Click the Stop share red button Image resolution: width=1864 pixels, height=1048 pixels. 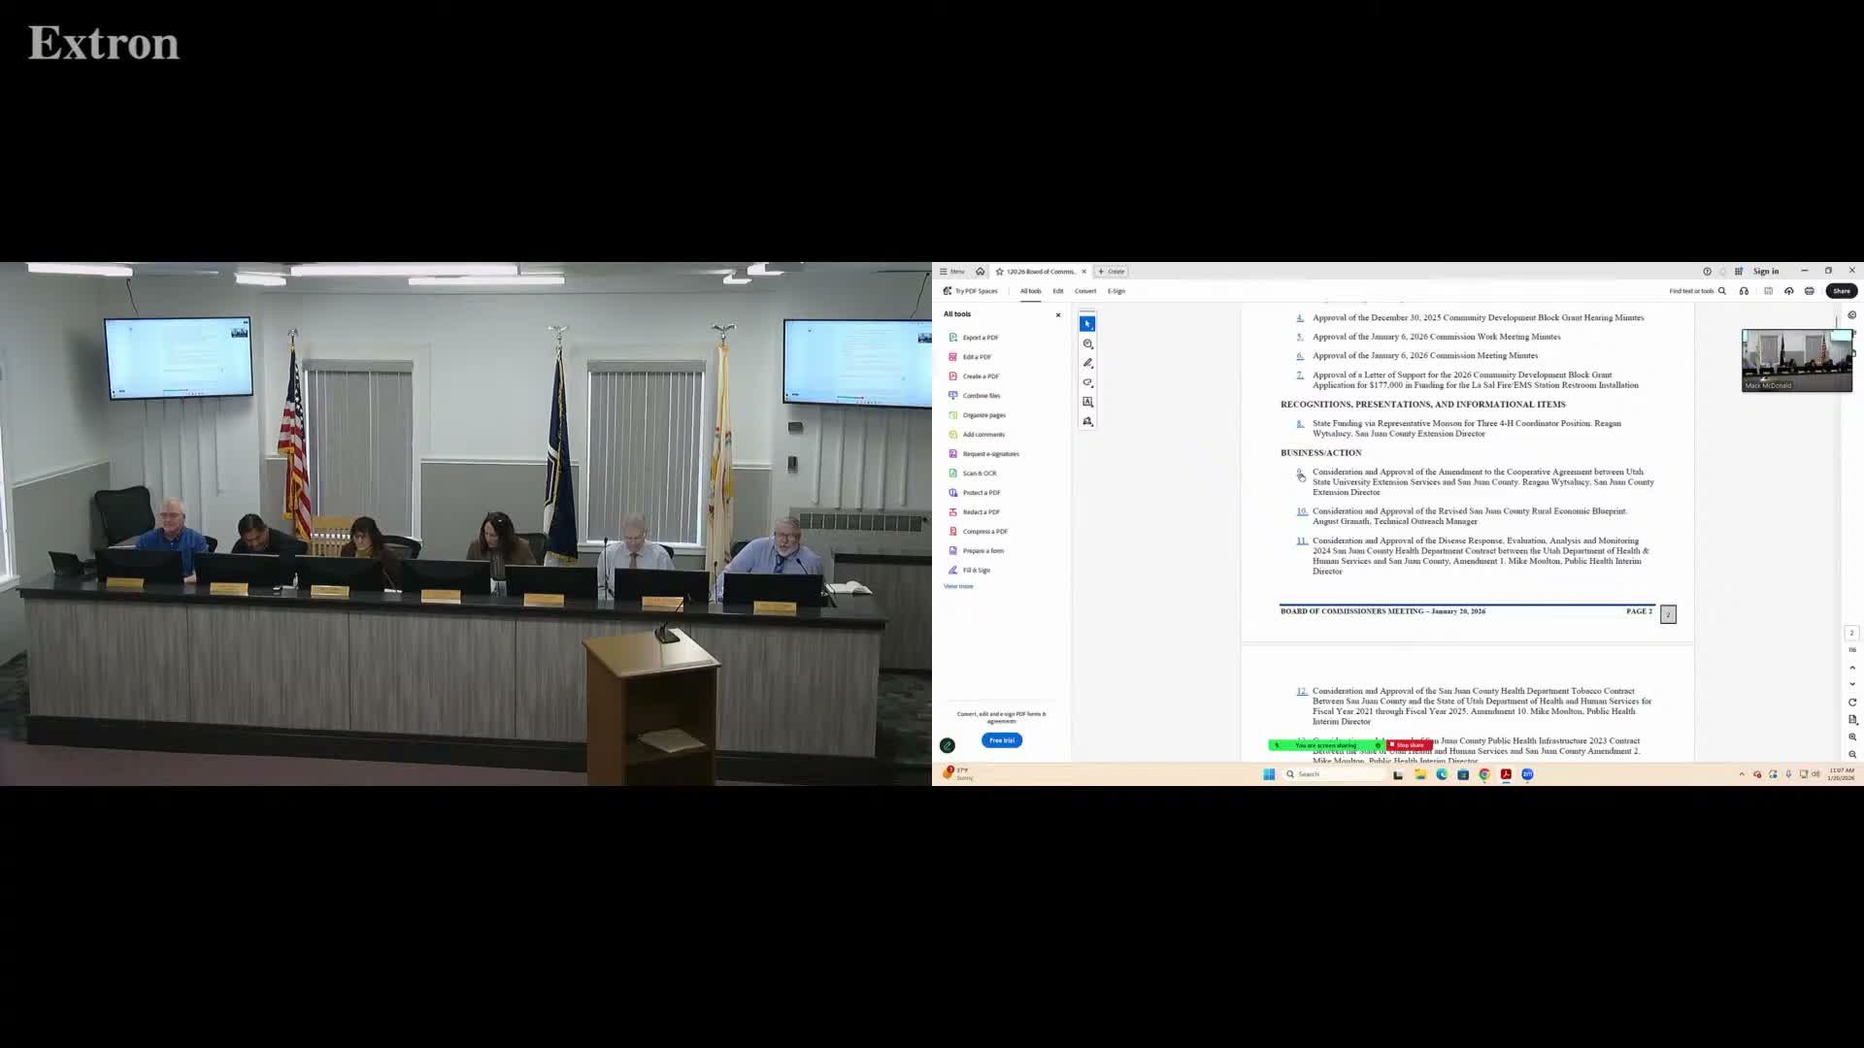1409,745
